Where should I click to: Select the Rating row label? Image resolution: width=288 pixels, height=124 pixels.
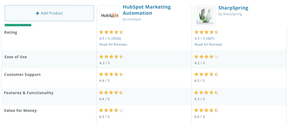[x=11, y=32]
